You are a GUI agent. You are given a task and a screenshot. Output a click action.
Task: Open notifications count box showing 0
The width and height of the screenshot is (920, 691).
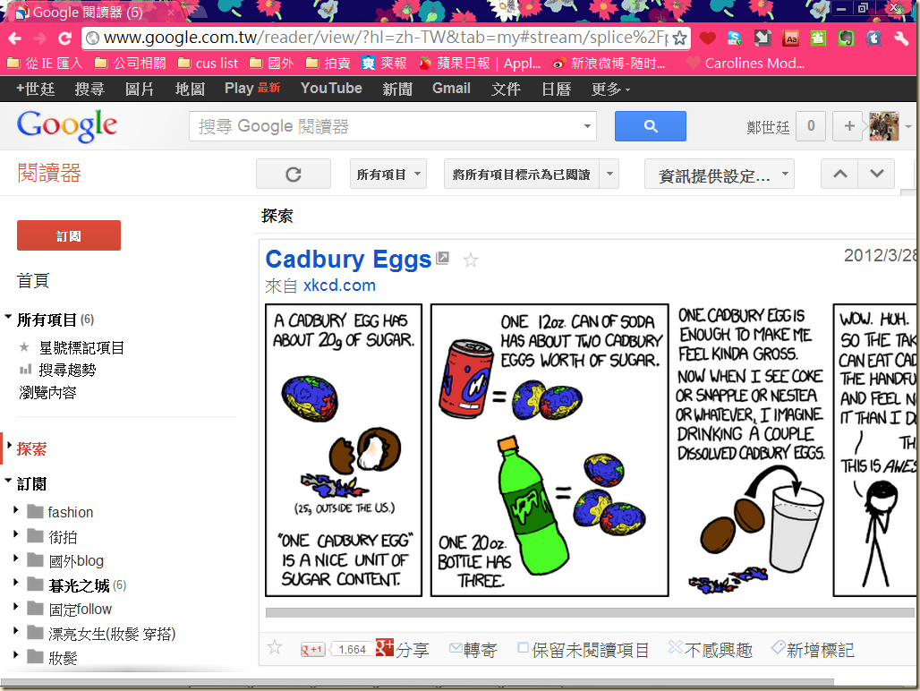pyautogui.click(x=811, y=126)
